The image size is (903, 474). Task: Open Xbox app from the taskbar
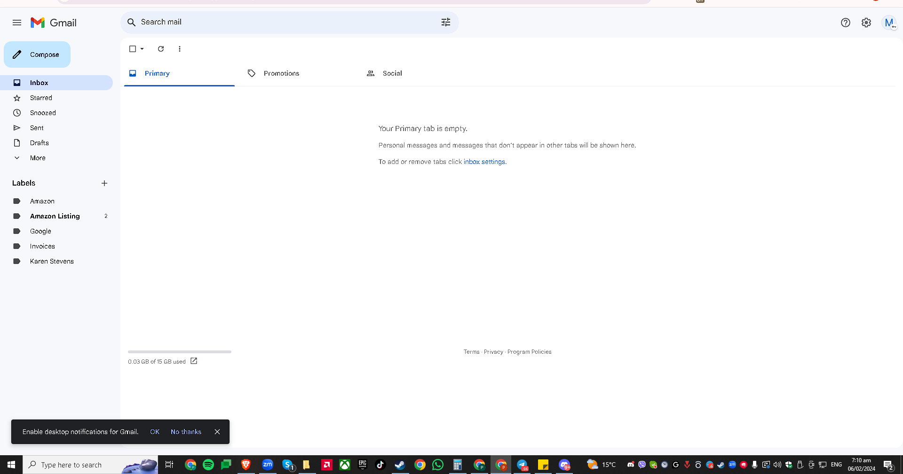[345, 465]
